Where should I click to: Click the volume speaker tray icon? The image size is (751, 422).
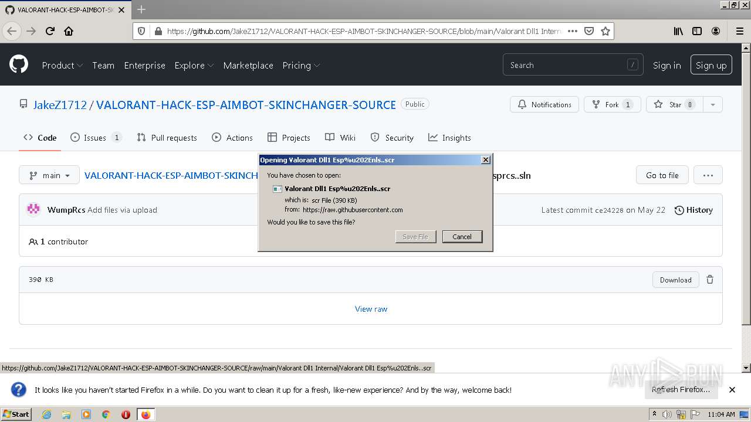[x=667, y=414]
